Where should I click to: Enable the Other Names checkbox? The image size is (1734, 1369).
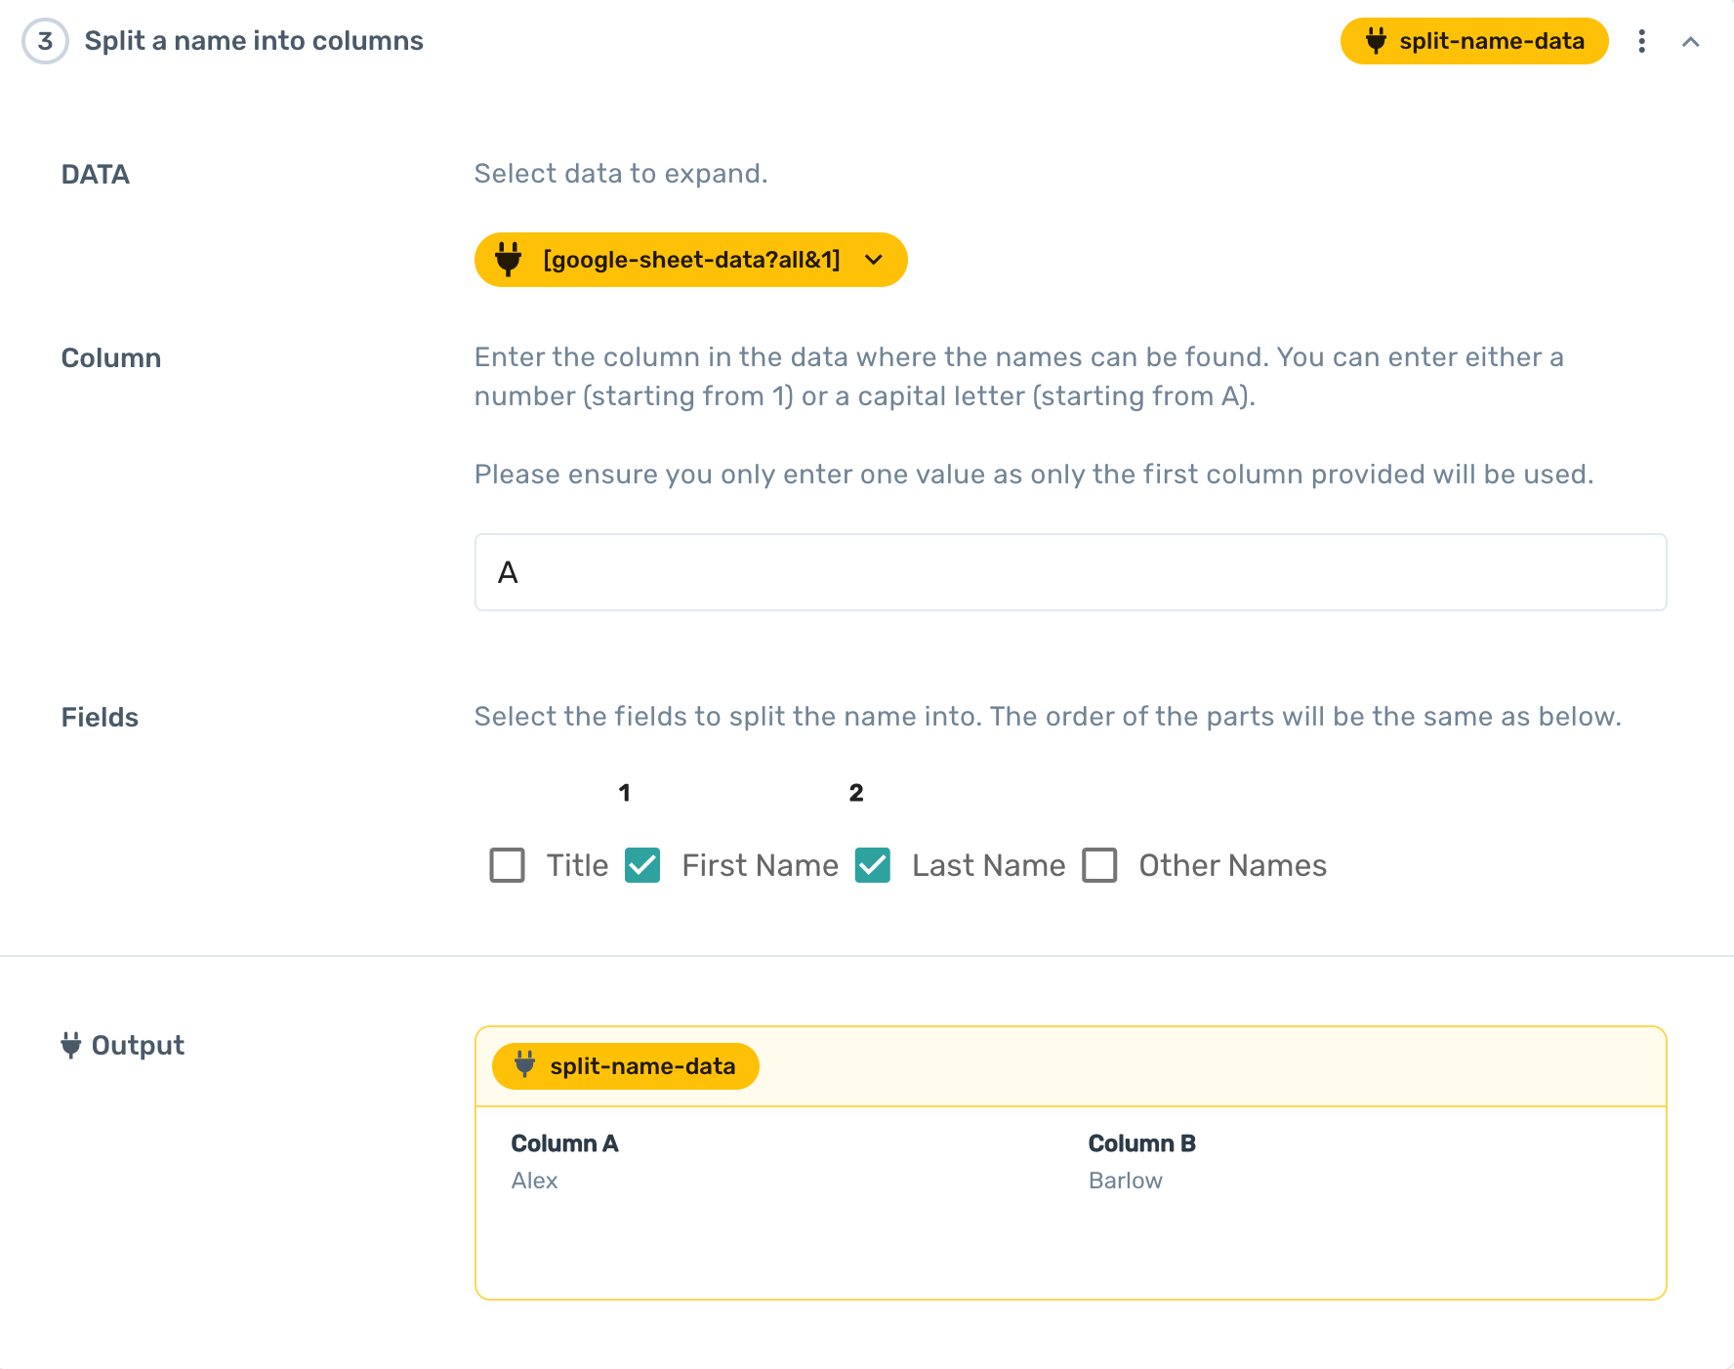[x=1099, y=865]
